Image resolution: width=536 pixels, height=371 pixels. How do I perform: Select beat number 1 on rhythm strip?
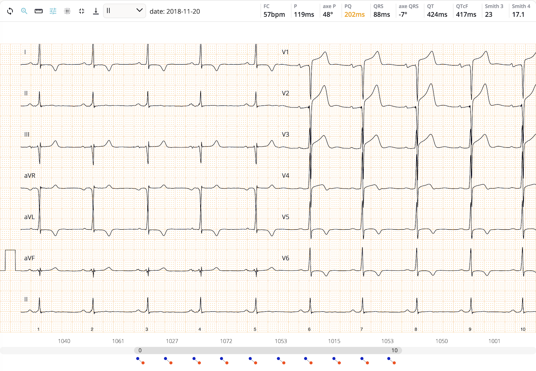click(x=39, y=329)
